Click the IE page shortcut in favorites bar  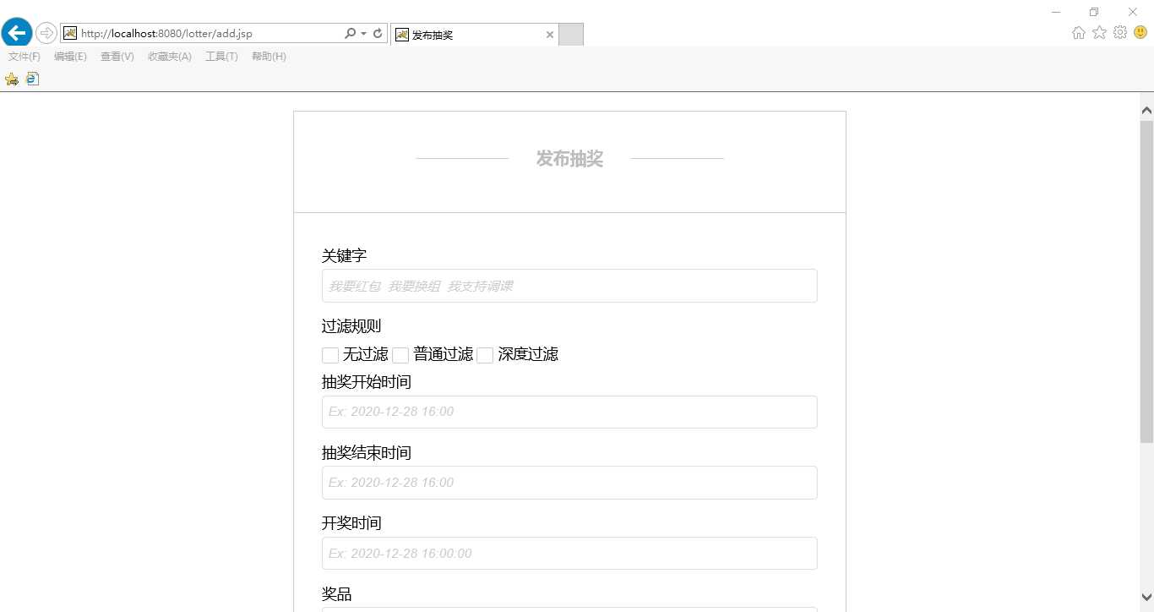pyautogui.click(x=32, y=79)
